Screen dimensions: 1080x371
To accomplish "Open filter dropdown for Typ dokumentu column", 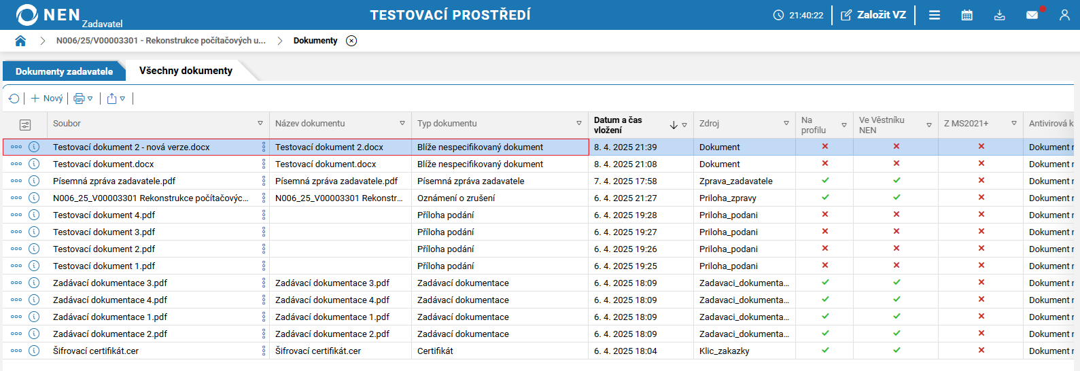I will [579, 124].
